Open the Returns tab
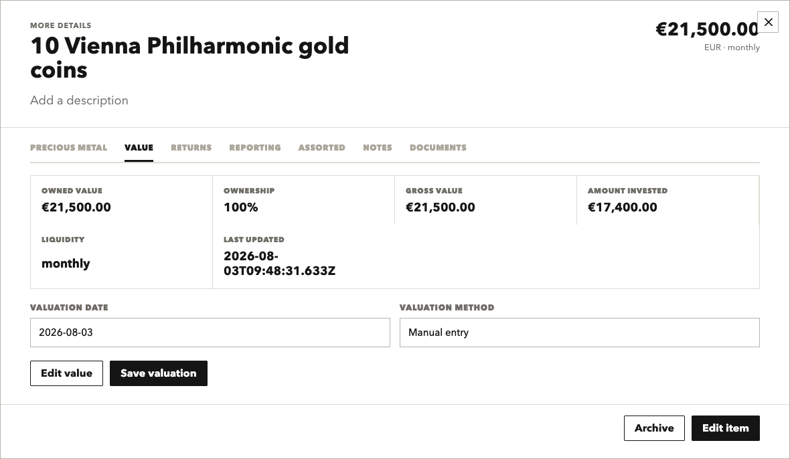This screenshot has width=790, height=459. coord(191,147)
